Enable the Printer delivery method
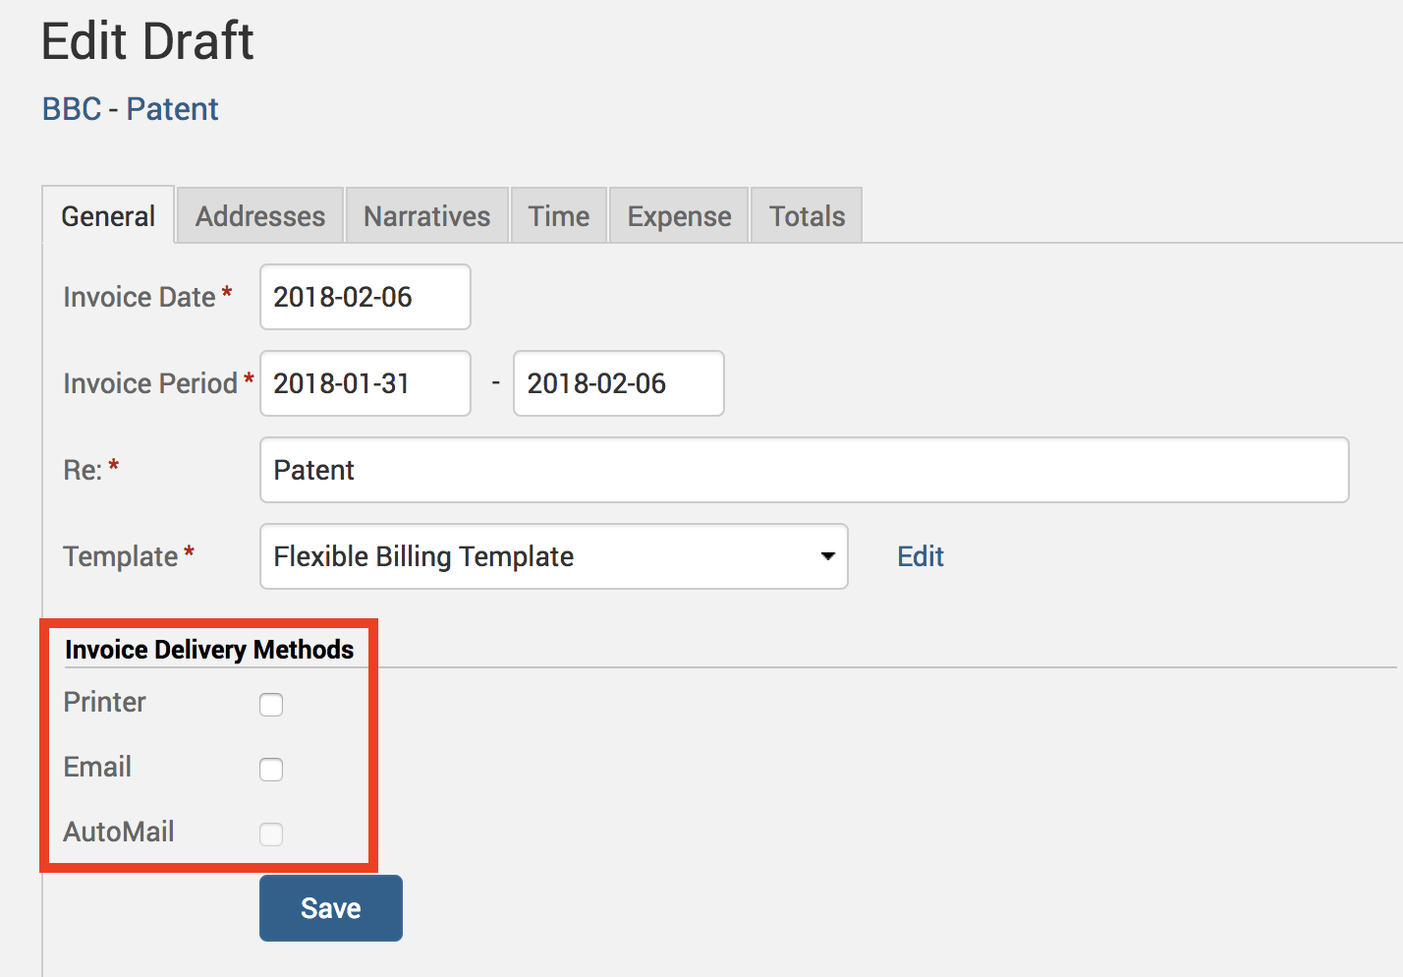The width and height of the screenshot is (1403, 977). (x=271, y=705)
